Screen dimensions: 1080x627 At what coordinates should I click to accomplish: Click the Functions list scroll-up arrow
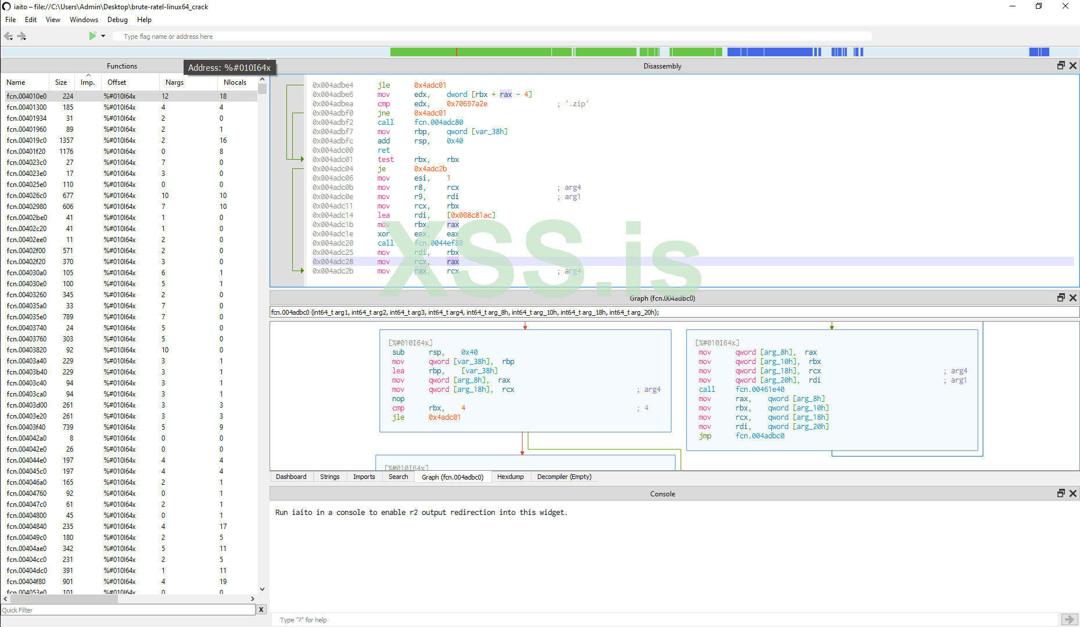(262, 80)
